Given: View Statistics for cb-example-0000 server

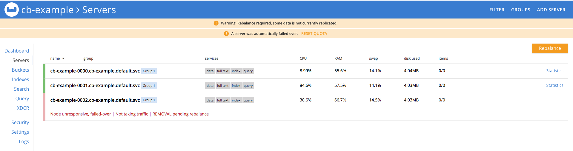Looking at the screenshot, I should (x=554, y=71).
